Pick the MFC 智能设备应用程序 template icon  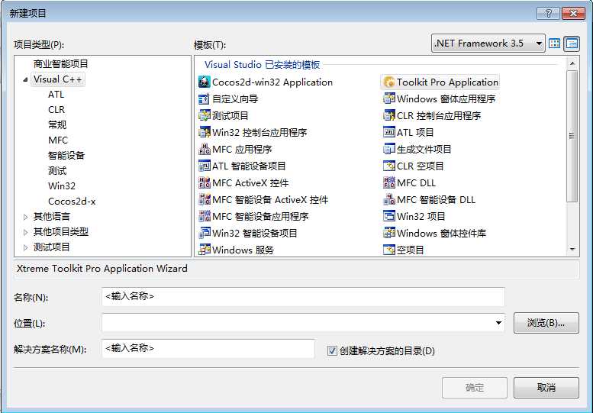tap(205, 216)
